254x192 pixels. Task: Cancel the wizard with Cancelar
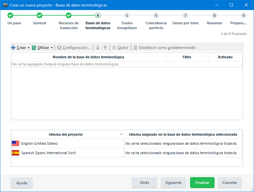[230, 183]
